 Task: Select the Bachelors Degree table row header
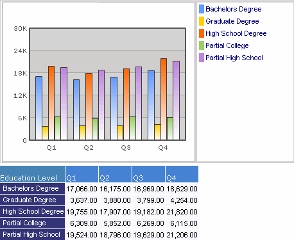click(x=32, y=189)
